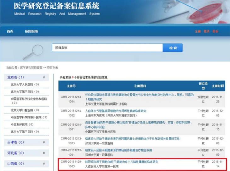Click registration number CMR-20161214-1001
Screen dimensions: 230x171
71,127
